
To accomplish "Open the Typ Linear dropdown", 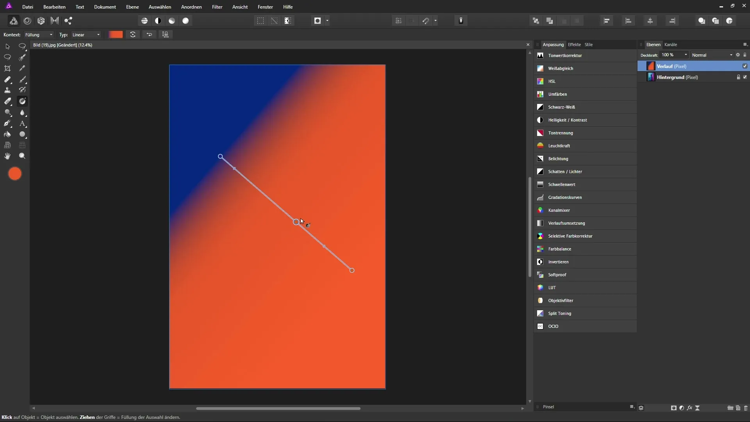I will (86, 35).
